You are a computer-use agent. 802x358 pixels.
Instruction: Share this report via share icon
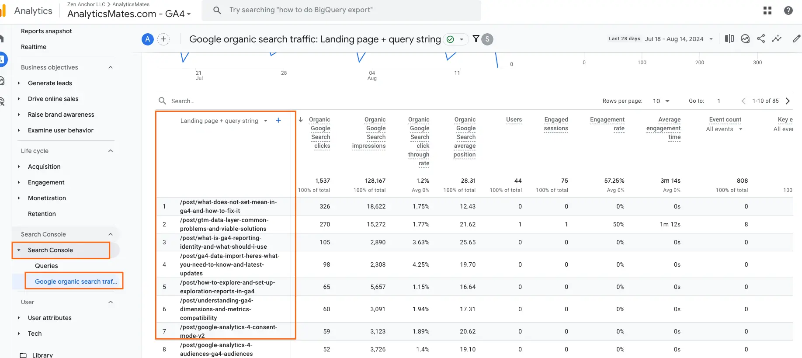[x=761, y=39]
